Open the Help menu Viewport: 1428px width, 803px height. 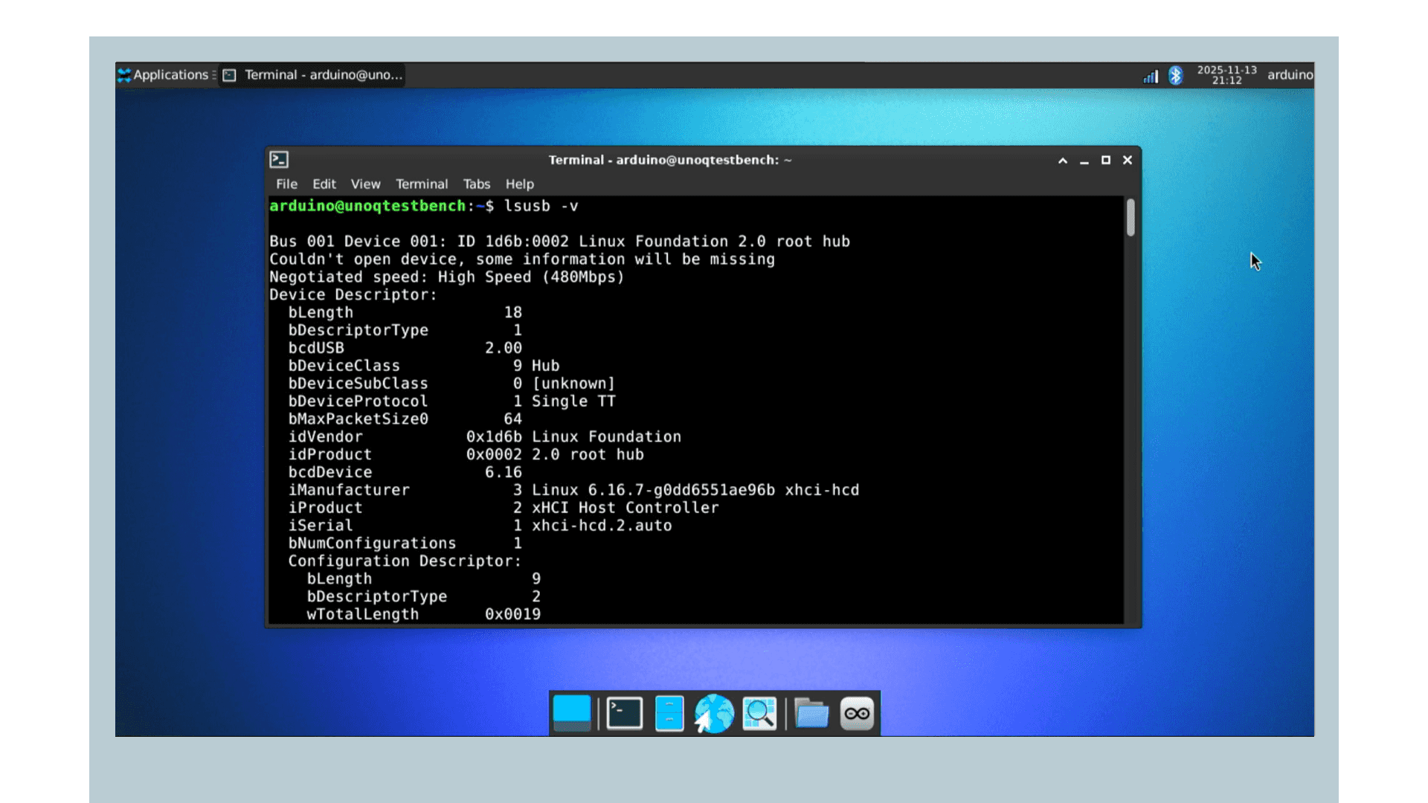[519, 184]
